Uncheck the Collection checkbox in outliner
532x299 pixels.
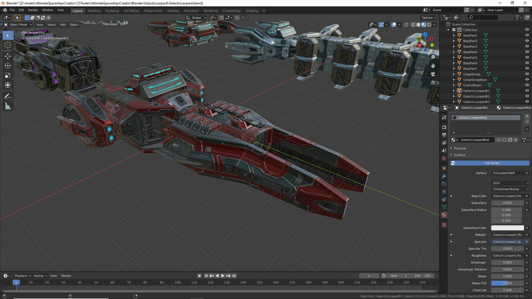[x=454, y=30]
